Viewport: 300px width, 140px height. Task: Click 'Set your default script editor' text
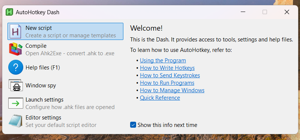point(61,125)
